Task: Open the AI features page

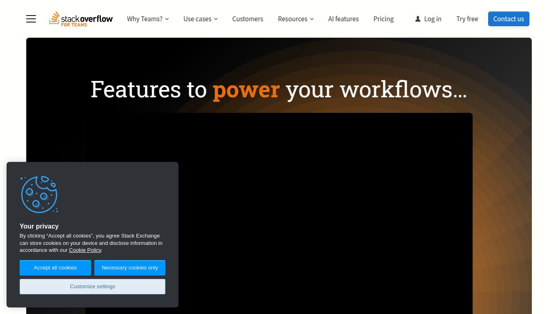Action: 344,19
